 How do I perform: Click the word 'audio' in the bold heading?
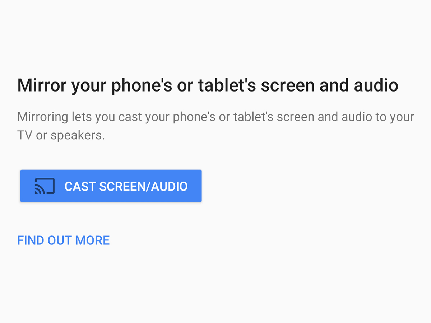[x=376, y=86]
